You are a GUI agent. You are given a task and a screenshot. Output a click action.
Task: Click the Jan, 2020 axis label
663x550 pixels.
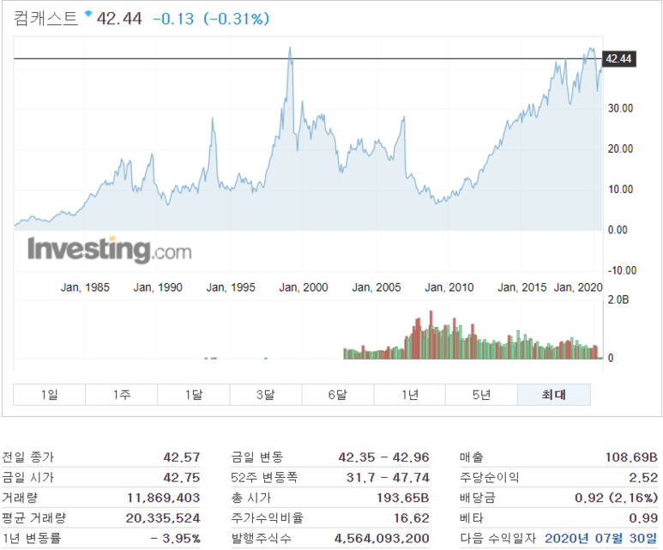[578, 287]
